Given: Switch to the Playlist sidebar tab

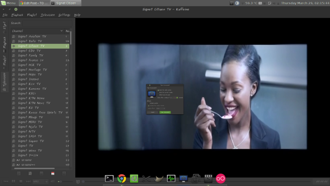Looking at the screenshot, I should pyautogui.click(x=4, y=62).
